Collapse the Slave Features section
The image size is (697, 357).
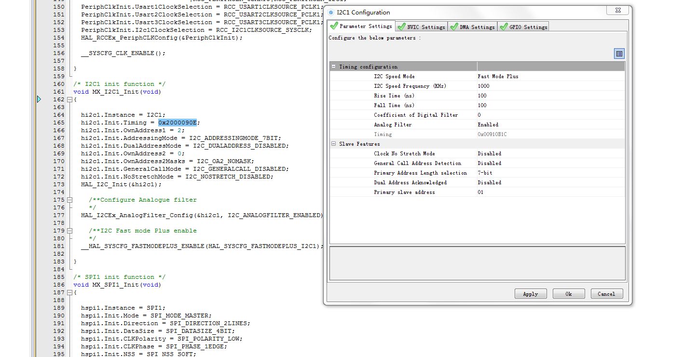(333, 144)
